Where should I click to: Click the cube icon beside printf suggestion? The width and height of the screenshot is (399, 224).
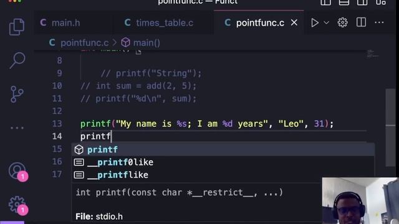79,149
